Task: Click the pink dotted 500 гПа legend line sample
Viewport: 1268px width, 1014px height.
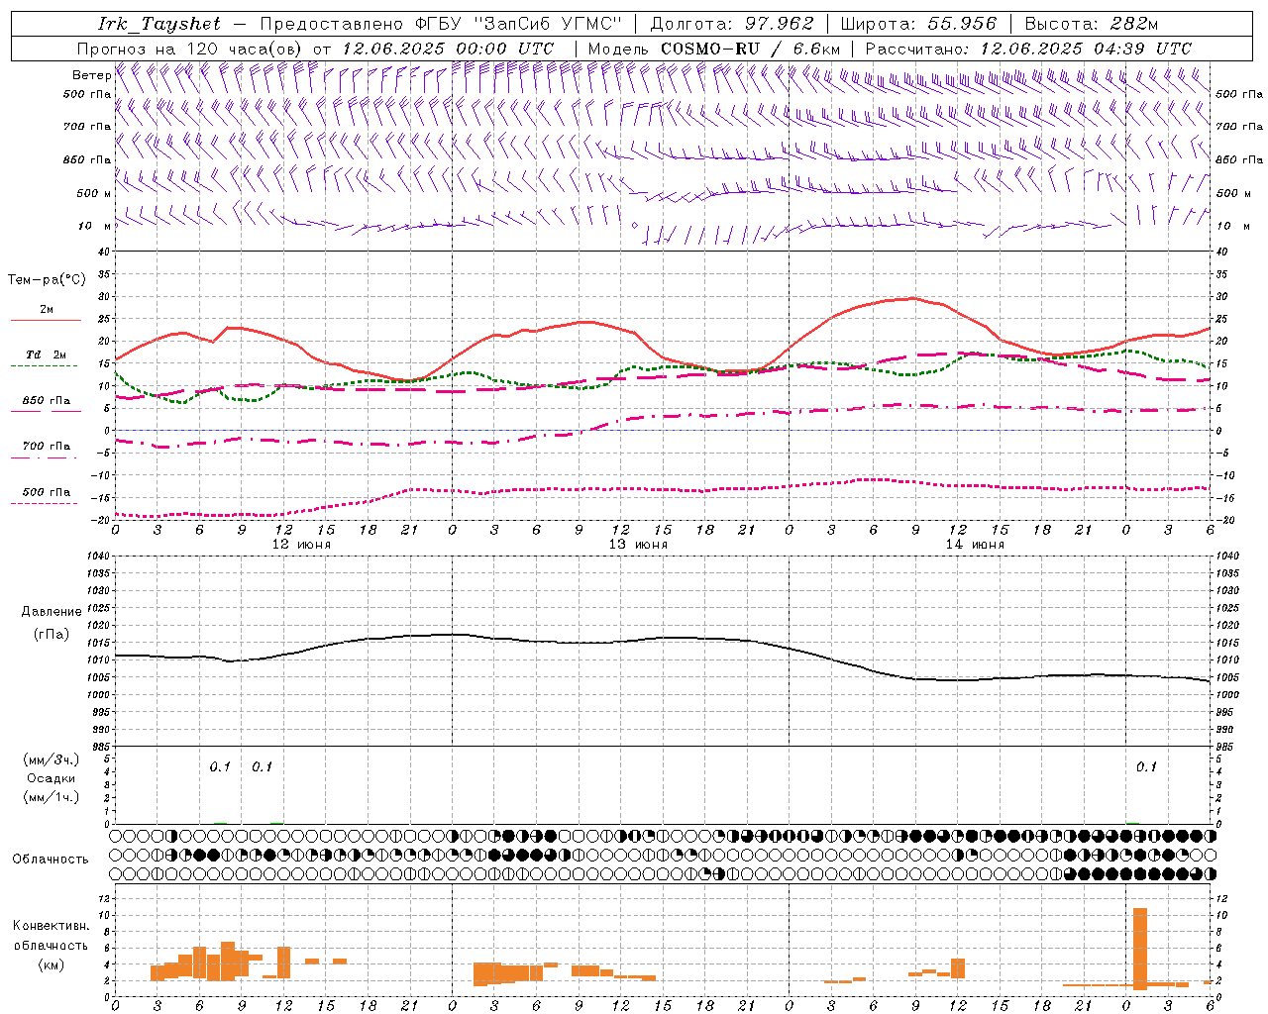Action: (x=44, y=504)
